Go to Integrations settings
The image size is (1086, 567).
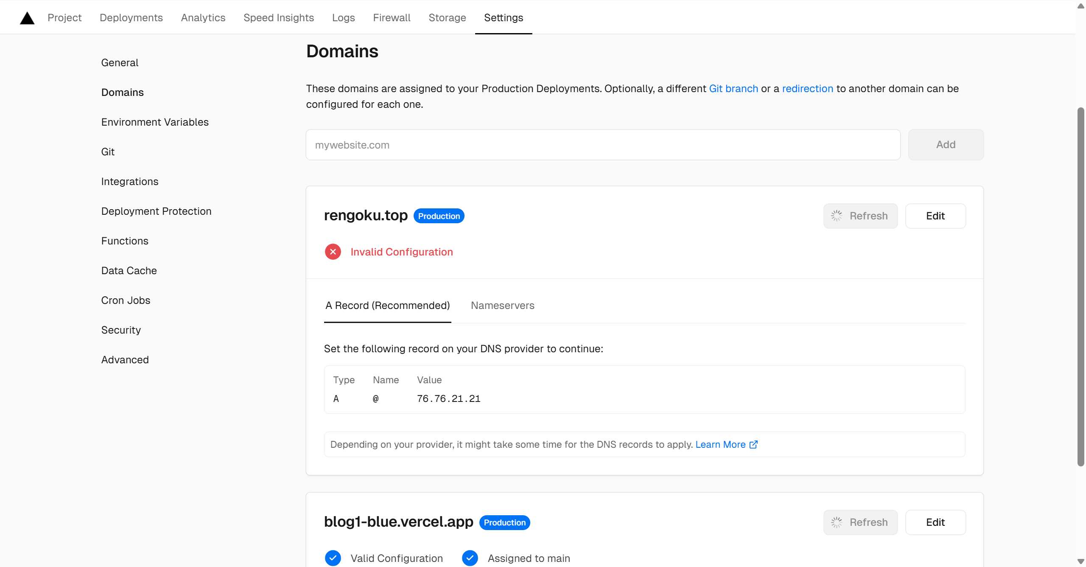click(x=130, y=182)
